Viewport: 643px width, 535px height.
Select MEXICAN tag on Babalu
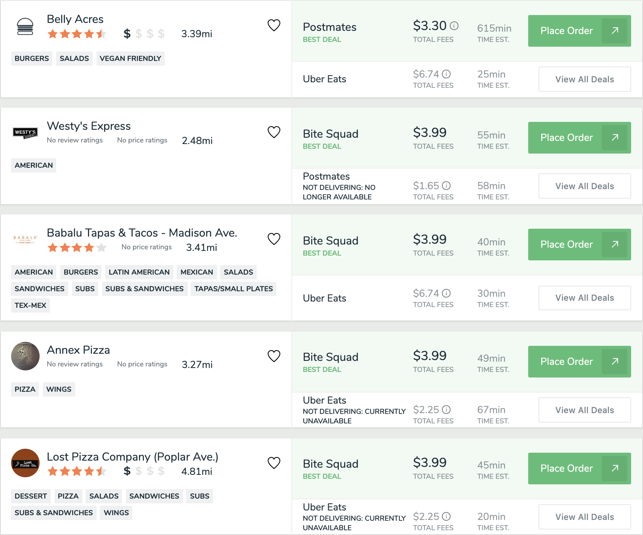(197, 272)
